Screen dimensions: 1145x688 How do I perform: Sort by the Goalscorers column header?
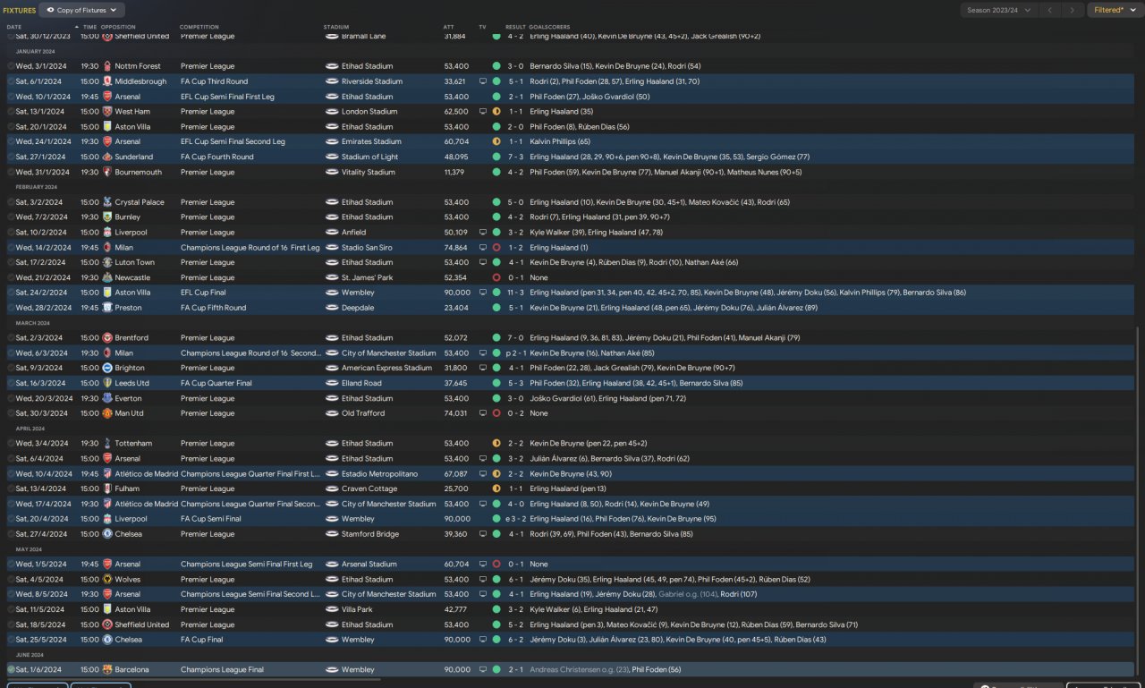tap(548, 27)
